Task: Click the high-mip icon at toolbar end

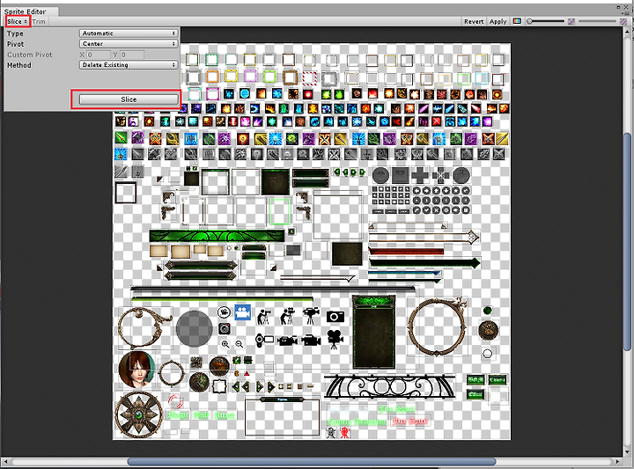Action: 623,21
